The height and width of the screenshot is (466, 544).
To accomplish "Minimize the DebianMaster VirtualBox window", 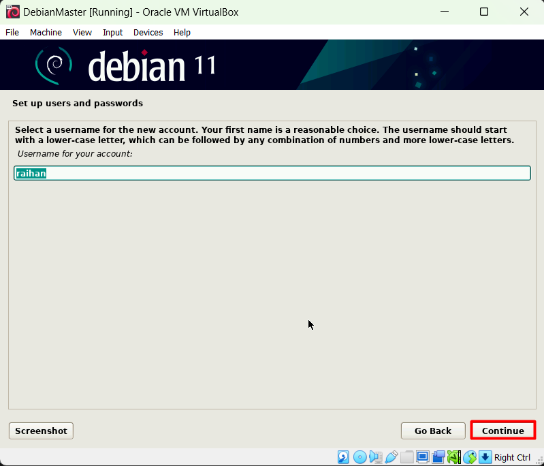I will [x=445, y=12].
